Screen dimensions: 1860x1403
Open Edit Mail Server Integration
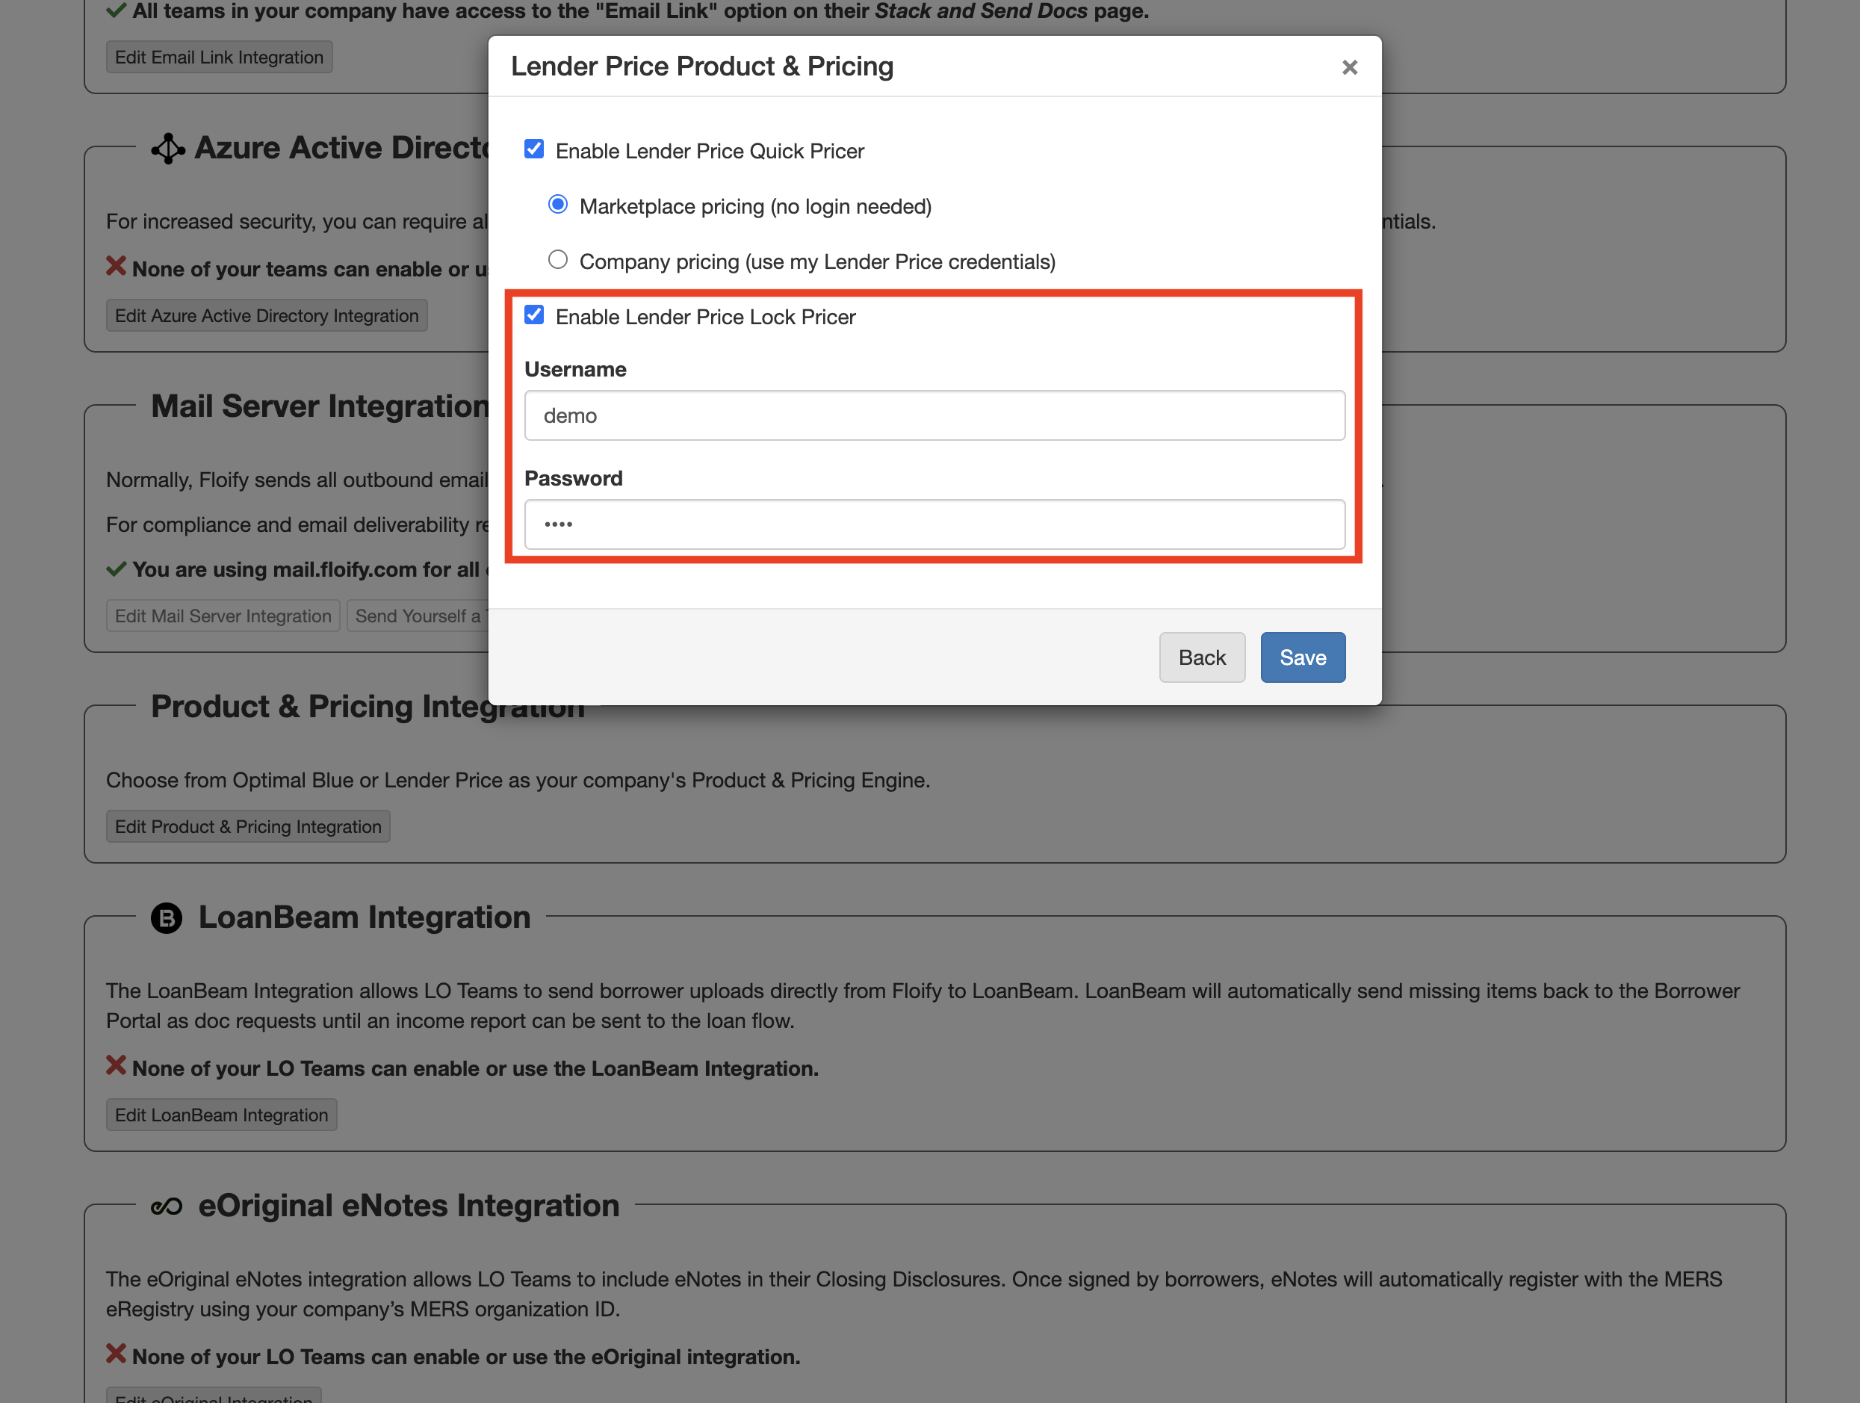pos(222,615)
